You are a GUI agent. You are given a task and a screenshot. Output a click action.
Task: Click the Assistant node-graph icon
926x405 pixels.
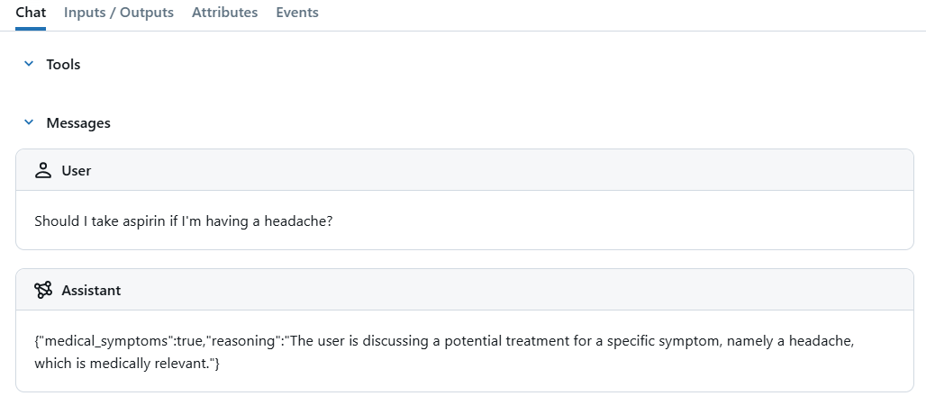click(x=43, y=290)
